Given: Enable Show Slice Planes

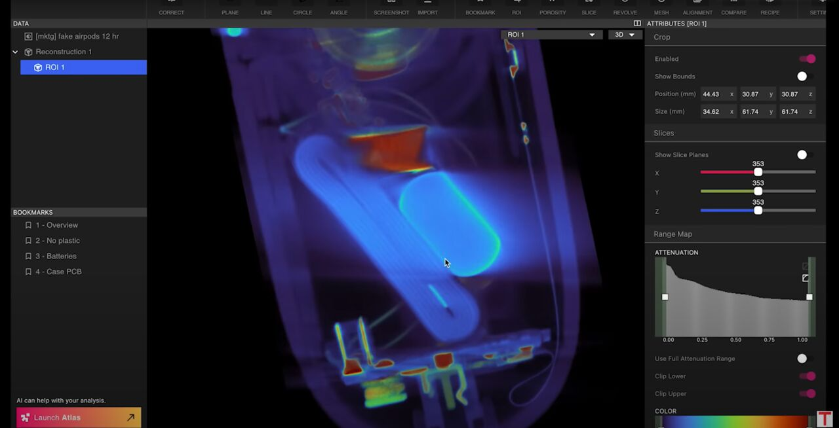Looking at the screenshot, I should 806,155.
